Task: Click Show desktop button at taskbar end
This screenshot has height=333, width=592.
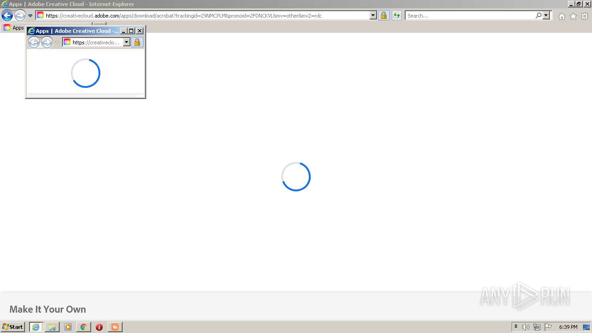Action: tap(587, 327)
